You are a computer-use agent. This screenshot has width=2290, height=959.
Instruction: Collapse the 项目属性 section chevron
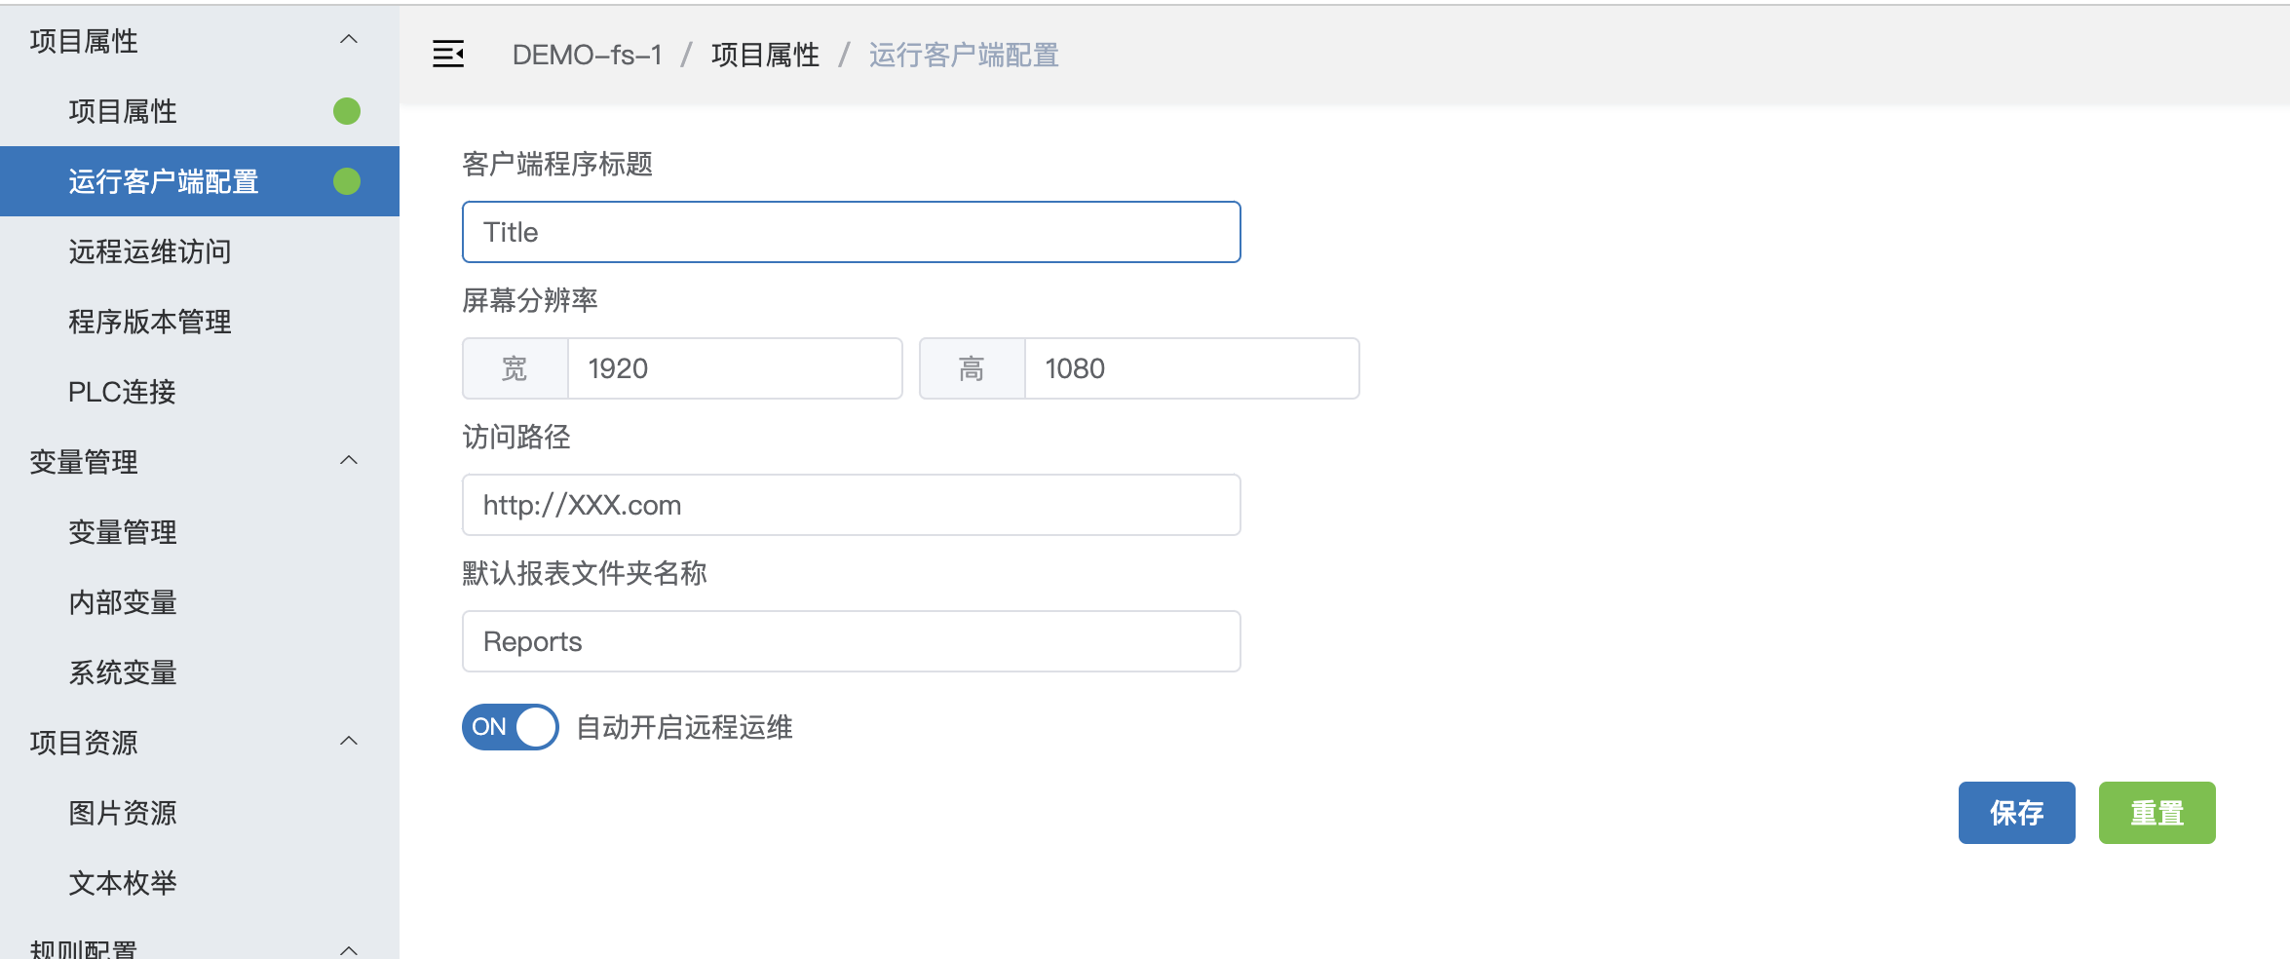pyautogui.click(x=349, y=40)
